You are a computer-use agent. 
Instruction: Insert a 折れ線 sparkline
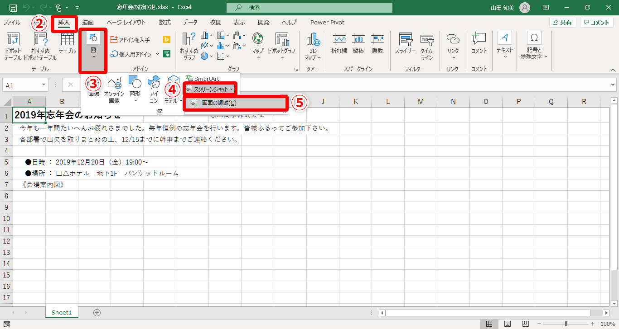point(339,43)
